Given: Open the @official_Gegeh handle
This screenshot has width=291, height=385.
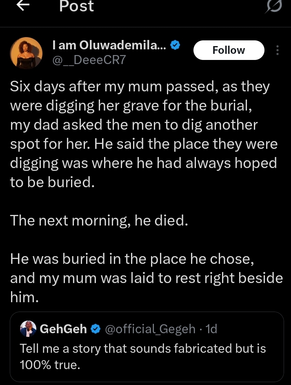Looking at the screenshot, I should click(x=150, y=329).
